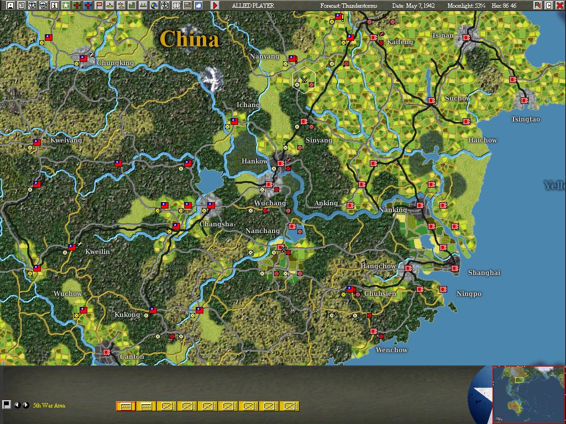The height and width of the screenshot is (424, 566).
Task: Select the second HQ counter in stack
Action: tap(146, 406)
